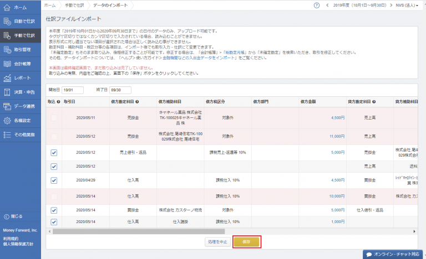Click the レポート chart icon
This screenshot has height=259, width=426.
pos(7,78)
